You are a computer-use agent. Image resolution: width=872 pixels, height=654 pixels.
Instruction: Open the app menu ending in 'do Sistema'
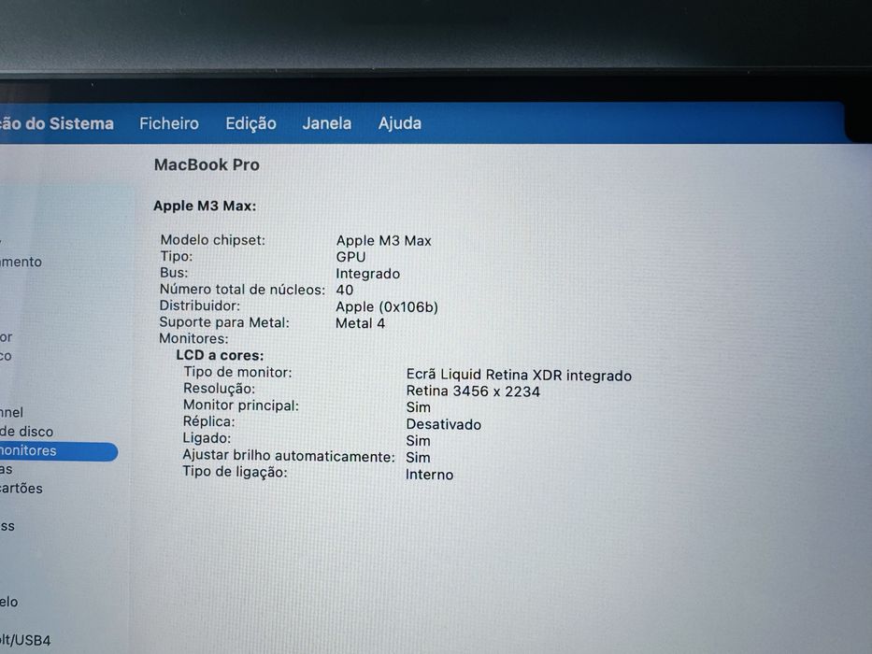tap(57, 123)
